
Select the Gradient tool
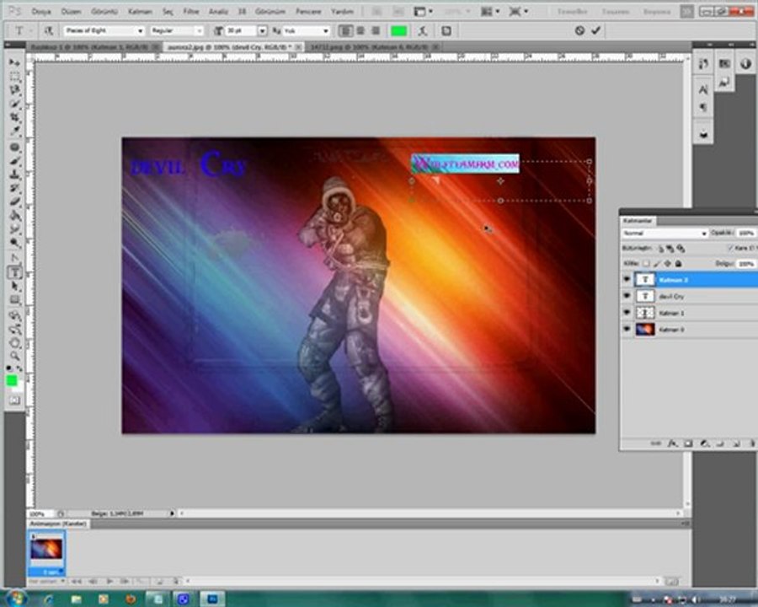coord(14,214)
